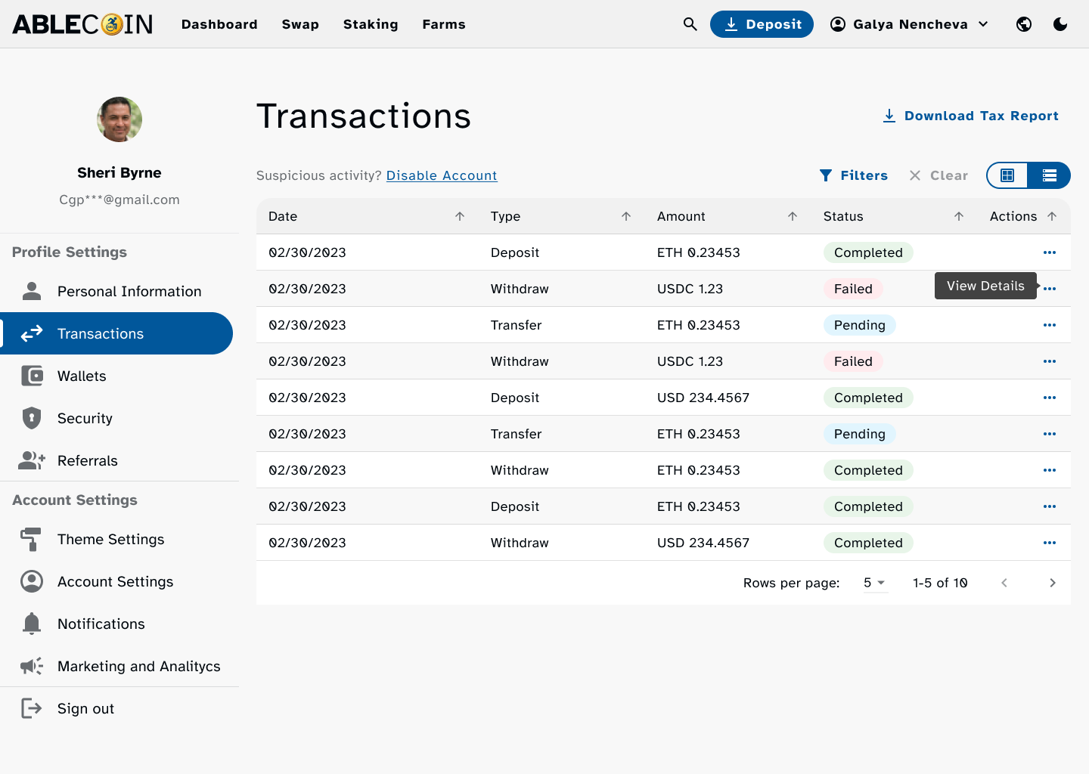Viewport: 1089px width, 774px height.
Task: Open the language globe icon
Action: (x=1024, y=24)
